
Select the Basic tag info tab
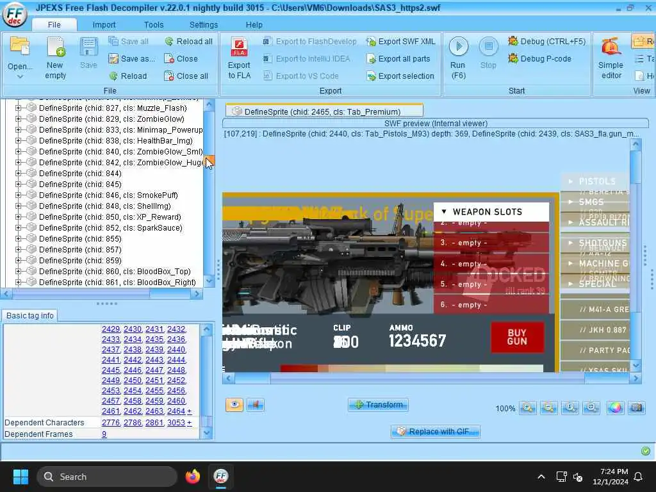point(29,315)
